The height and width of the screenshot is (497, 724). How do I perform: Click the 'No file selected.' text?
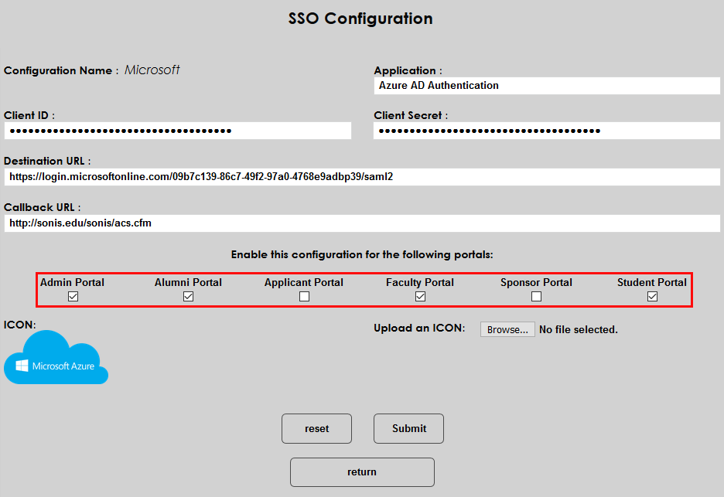pyautogui.click(x=579, y=330)
